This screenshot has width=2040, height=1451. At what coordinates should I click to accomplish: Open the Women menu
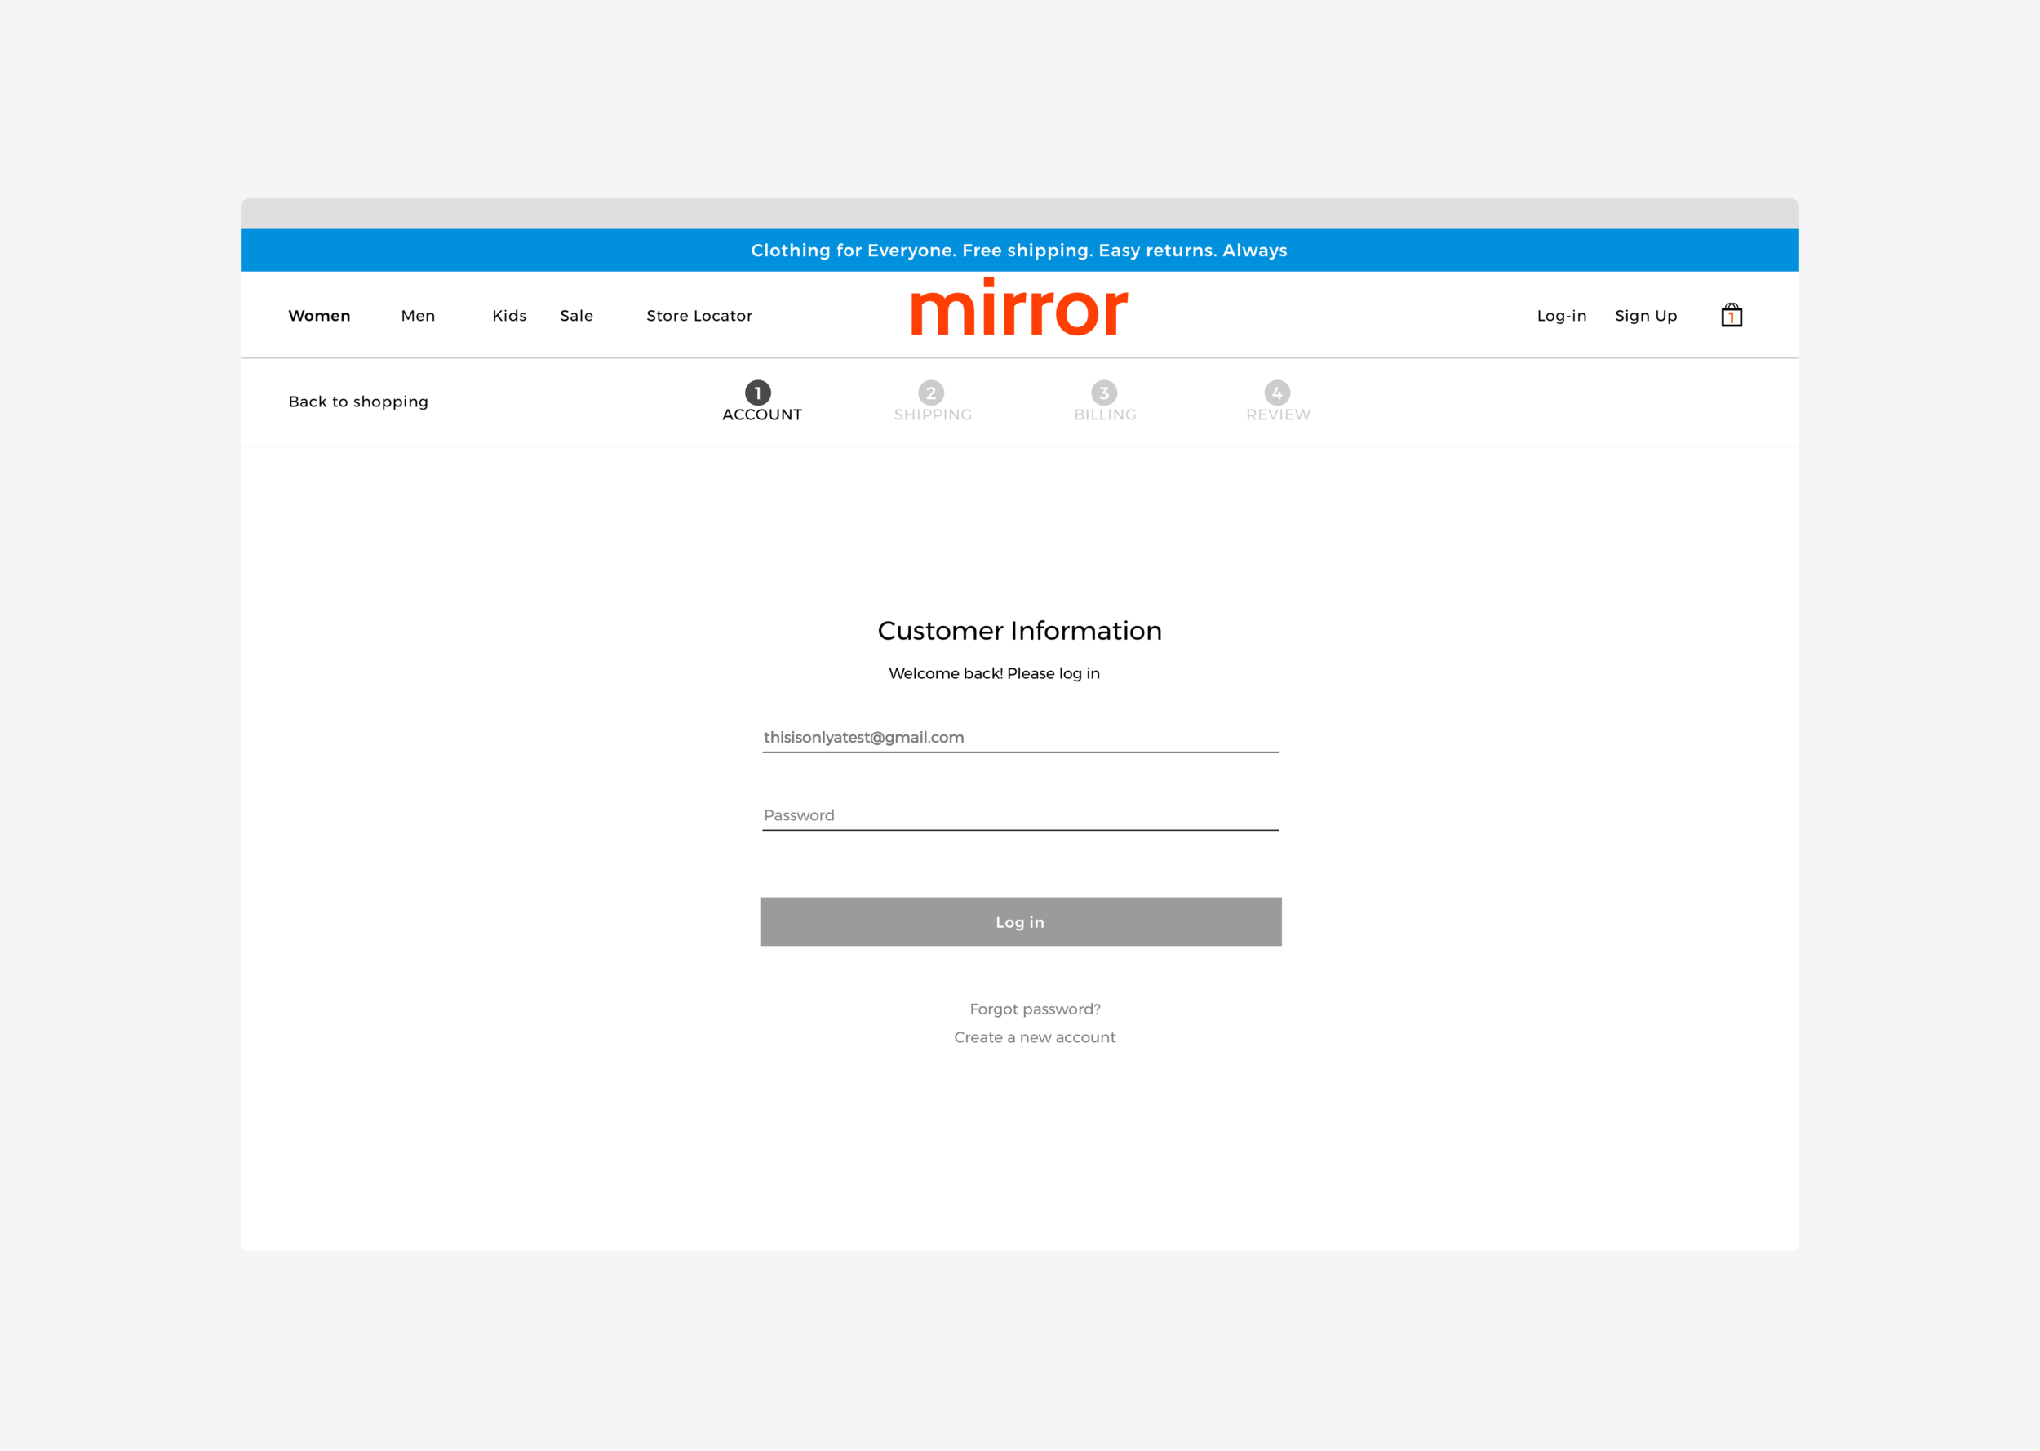pyautogui.click(x=319, y=315)
